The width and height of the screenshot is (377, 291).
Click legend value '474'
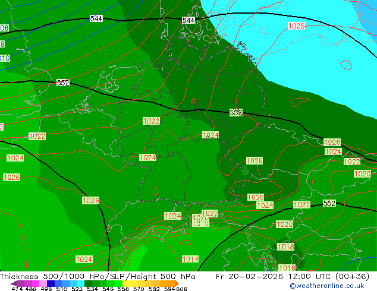pos(17,289)
